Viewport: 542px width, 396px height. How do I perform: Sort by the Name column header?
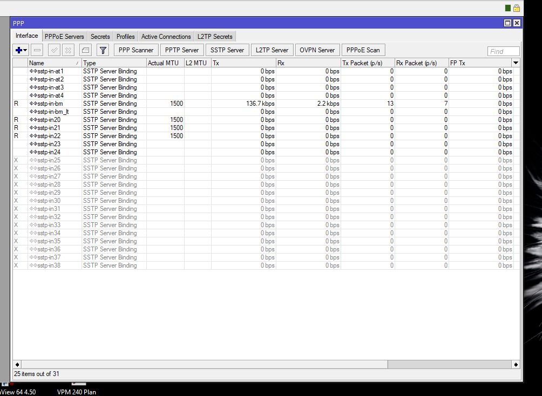pos(55,63)
